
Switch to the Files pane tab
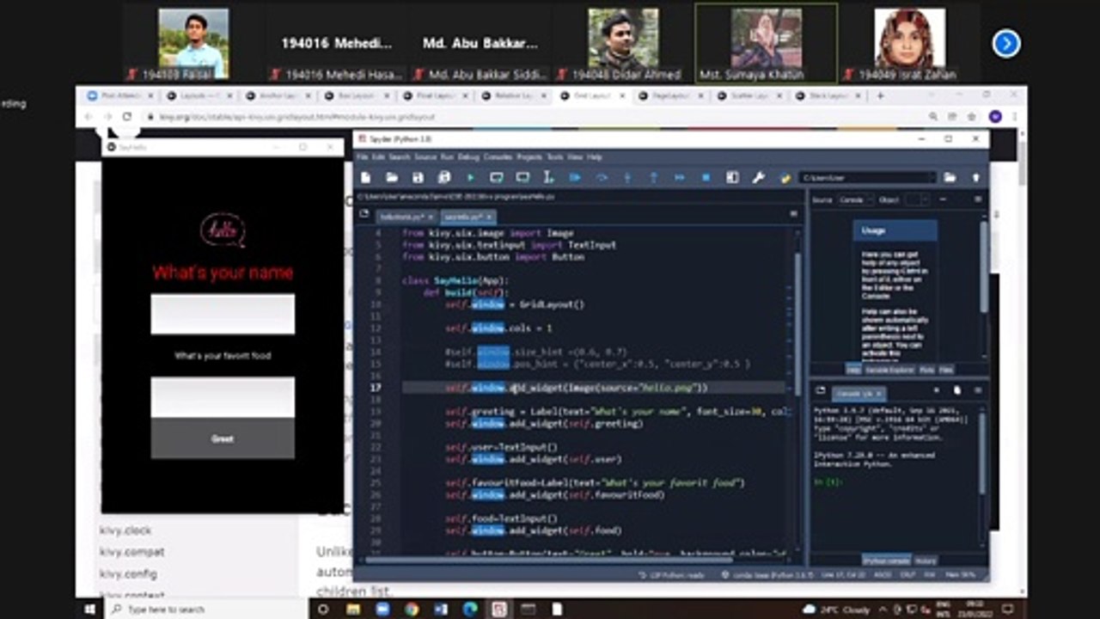click(x=946, y=370)
